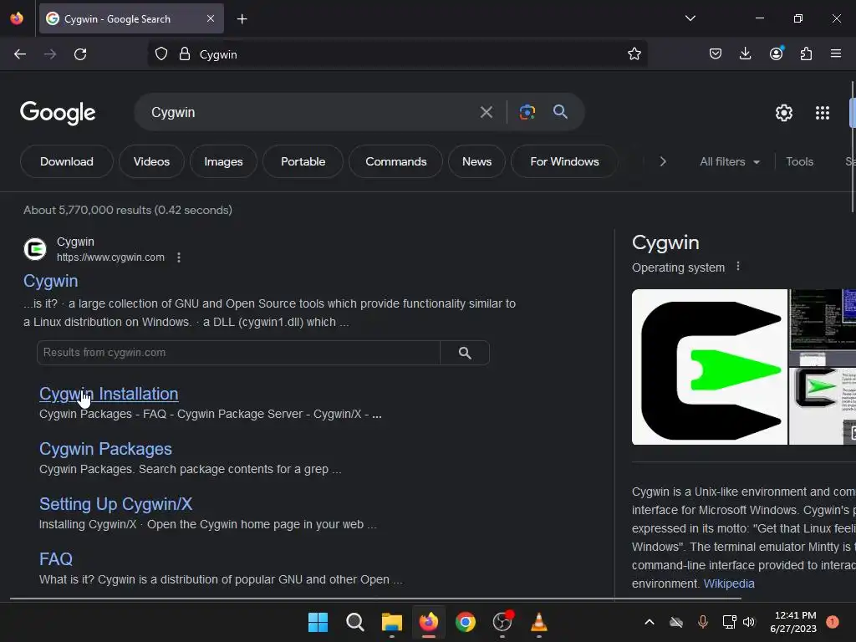Click the horizontal scrollbar at the page bottom
Viewport: 856px width, 642px height.
click(x=375, y=599)
